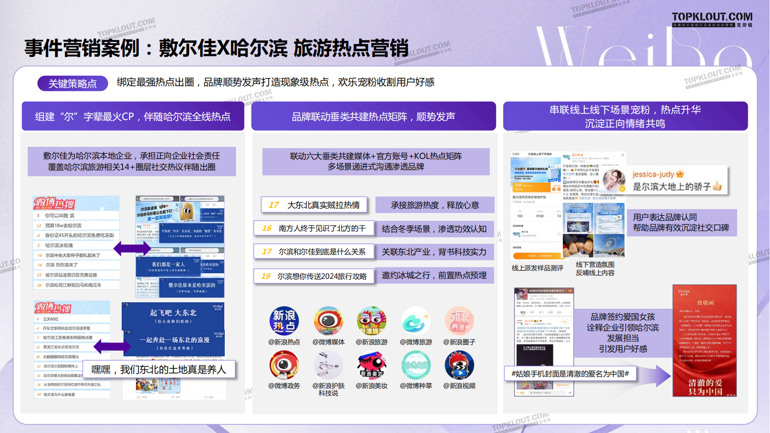
Task: Click hot search row 黑龙江省长点名哈尔滨
Action: click(x=72, y=347)
